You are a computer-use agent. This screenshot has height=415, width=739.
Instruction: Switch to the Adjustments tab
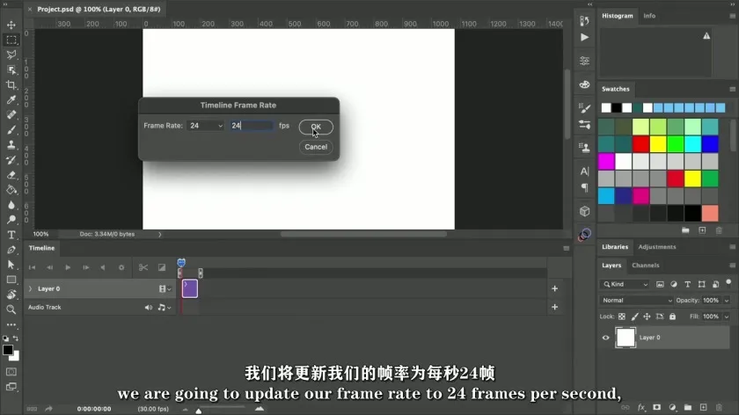[x=656, y=247]
